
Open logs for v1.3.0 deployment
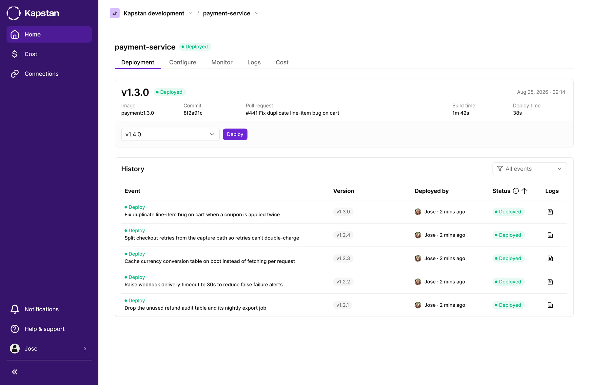(x=550, y=212)
